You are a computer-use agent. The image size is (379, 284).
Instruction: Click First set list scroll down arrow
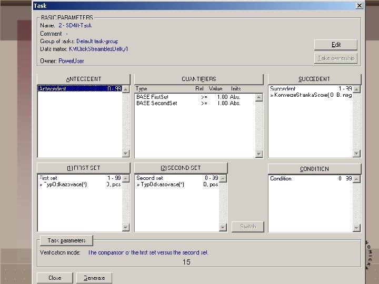tap(126, 227)
